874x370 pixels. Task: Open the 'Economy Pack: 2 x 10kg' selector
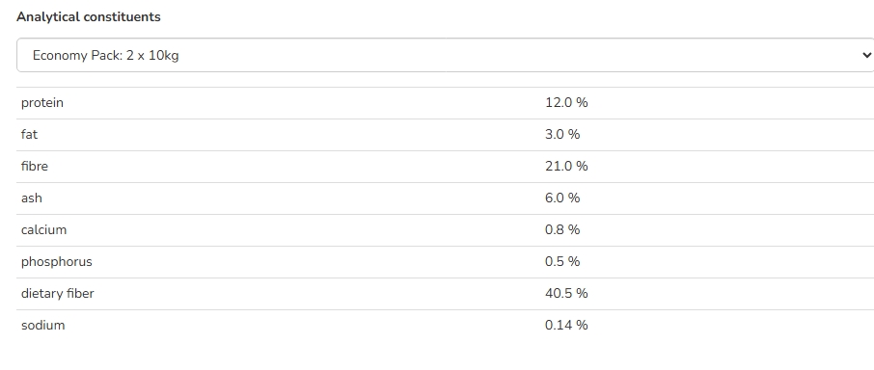446,55
